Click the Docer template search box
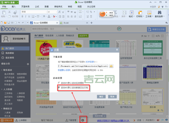169x123 pixels. tap(54, 29)
